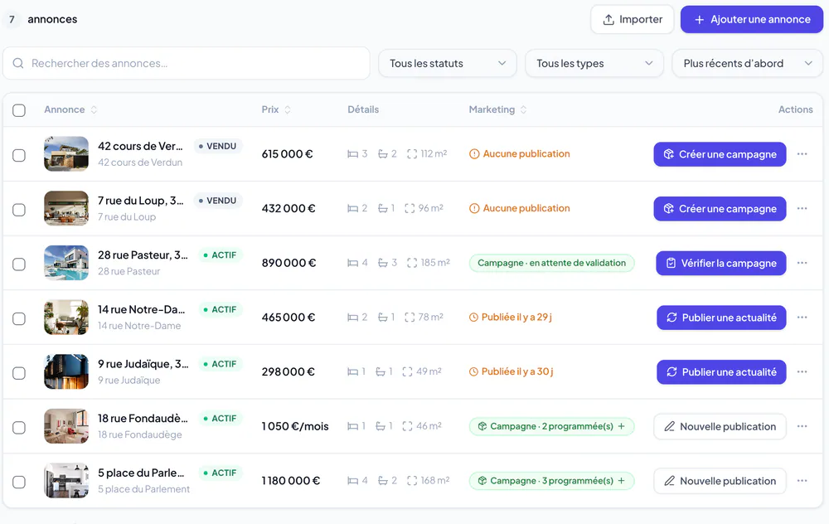Mark the 14 rue Notre-Dame checkbox
Screen dimensions: 829x524
(19, 319)
